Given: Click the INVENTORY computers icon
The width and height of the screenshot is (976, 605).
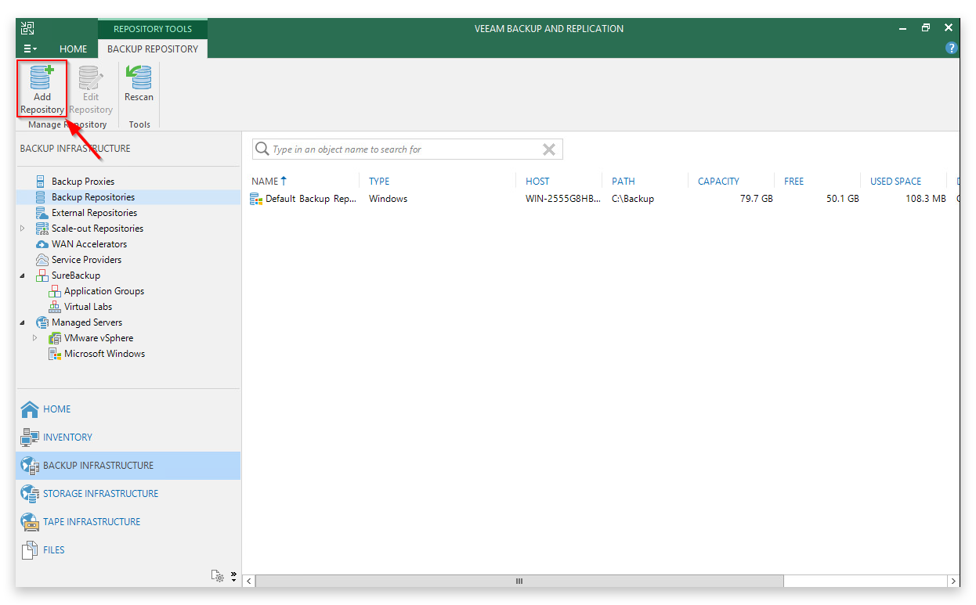Looking at the screenshot, I should point(30,438).
